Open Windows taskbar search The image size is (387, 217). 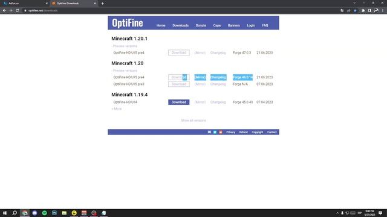coord(15,213)
